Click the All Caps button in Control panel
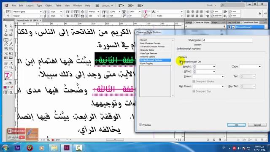The width and height of the screenshot is (270, 152). (x=67, y=12)
